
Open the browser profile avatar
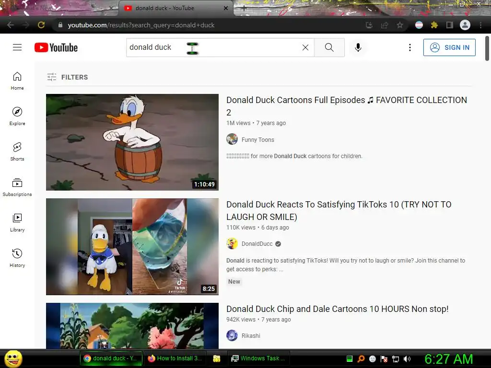[465, 25]
